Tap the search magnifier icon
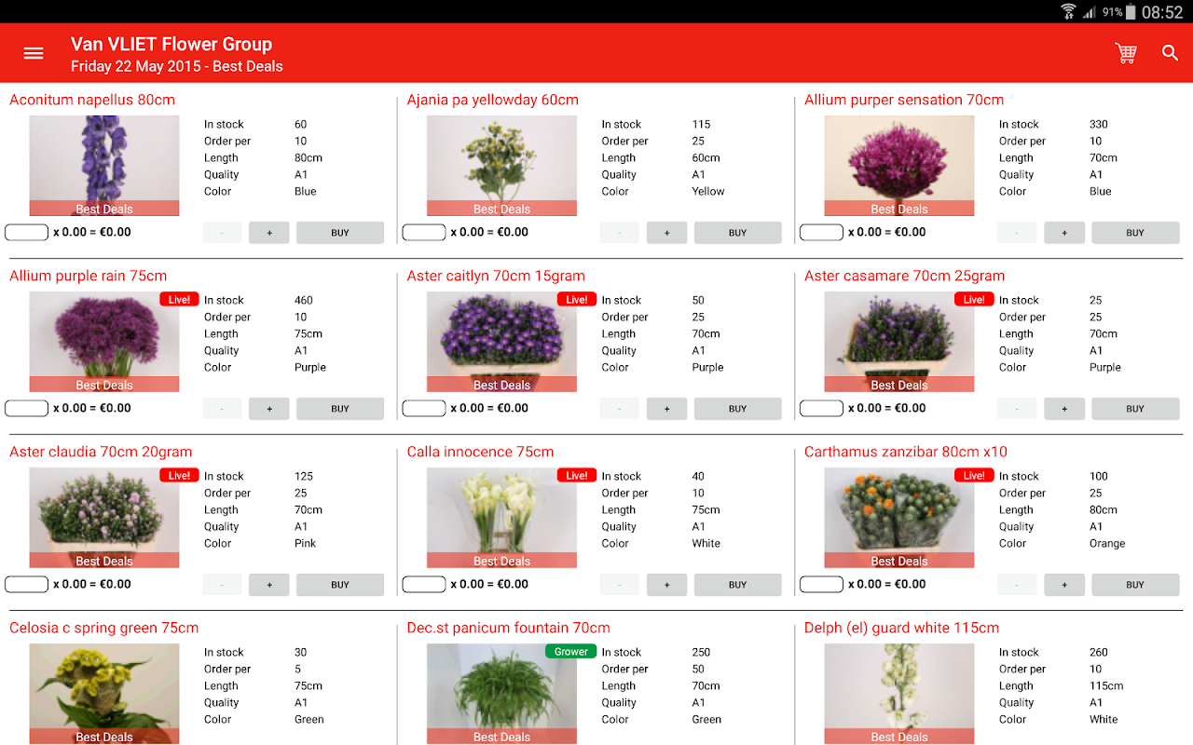 pos(1171,53)
